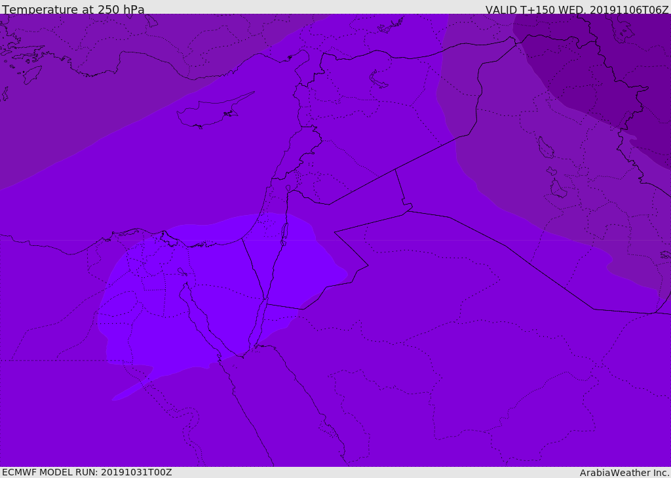Click the 'Temperature at 250 hPa' title text
The height and width of the screenshot is (478, 671).
[73, 9]
